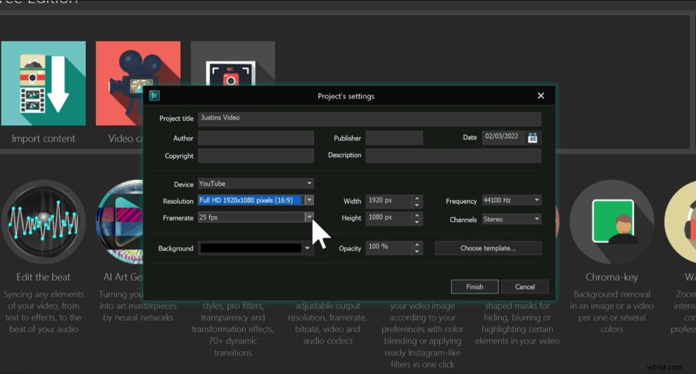Open the AI Art Generator feature icon
The image size is (696, 374).
click(120, 222)
